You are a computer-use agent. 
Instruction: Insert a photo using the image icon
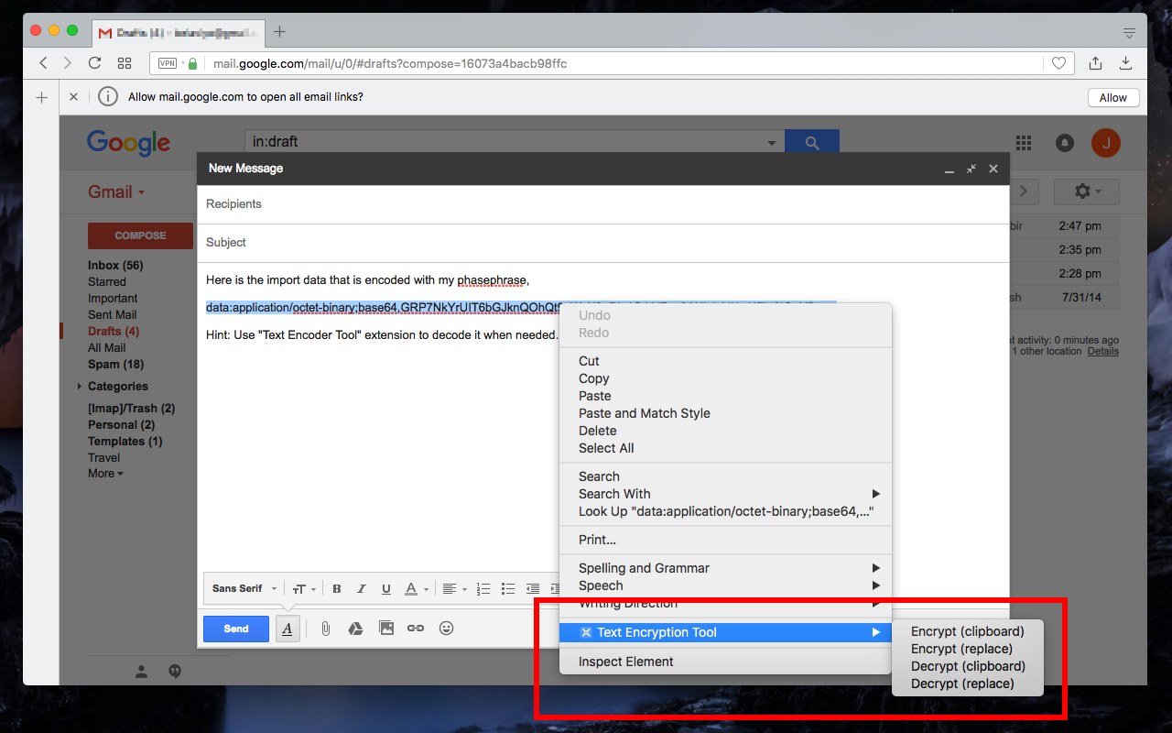point(385,628)
